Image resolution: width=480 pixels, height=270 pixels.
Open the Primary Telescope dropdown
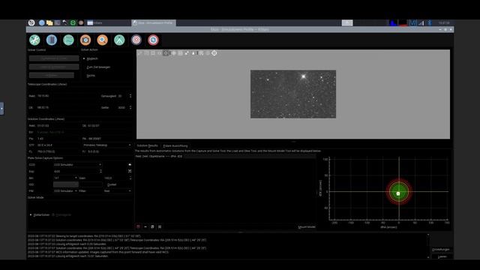(107, 145)
